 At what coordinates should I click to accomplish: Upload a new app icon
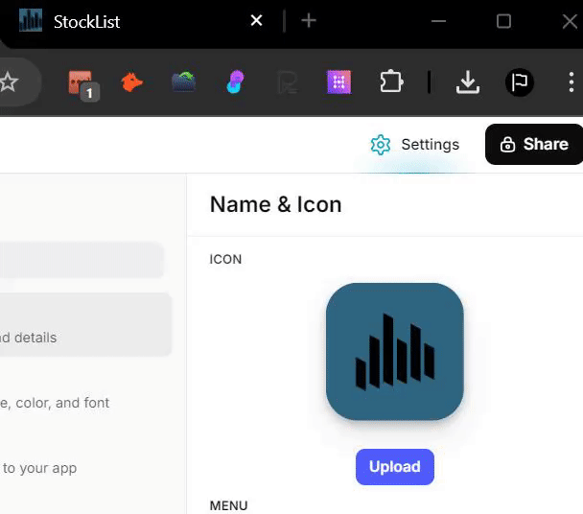click(x=395, y=467)
